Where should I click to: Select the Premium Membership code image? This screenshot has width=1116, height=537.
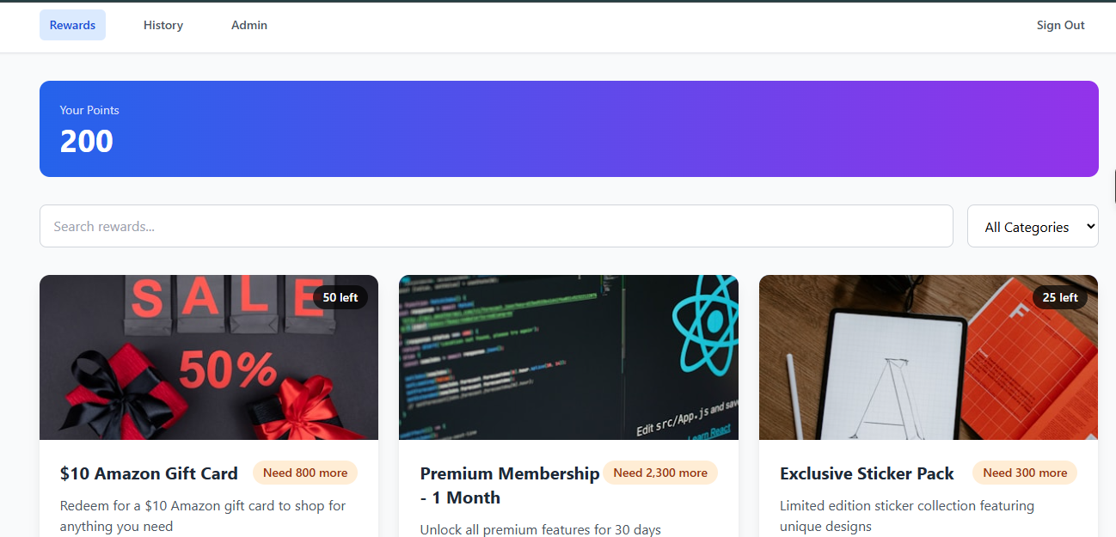pos(568,357)
